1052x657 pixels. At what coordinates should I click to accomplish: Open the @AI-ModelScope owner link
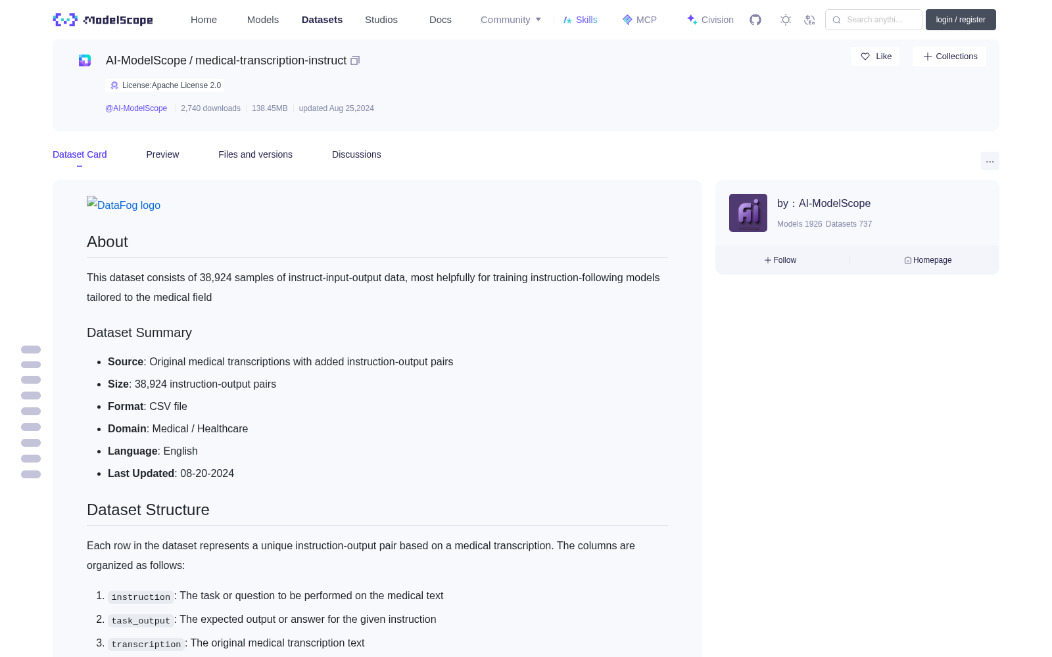pyautogui.click(x=136, y=108)
